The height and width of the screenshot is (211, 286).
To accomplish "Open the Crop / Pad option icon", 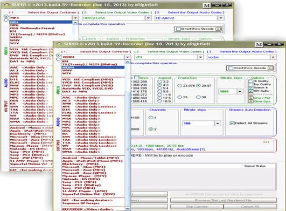I will click(250, 98).
